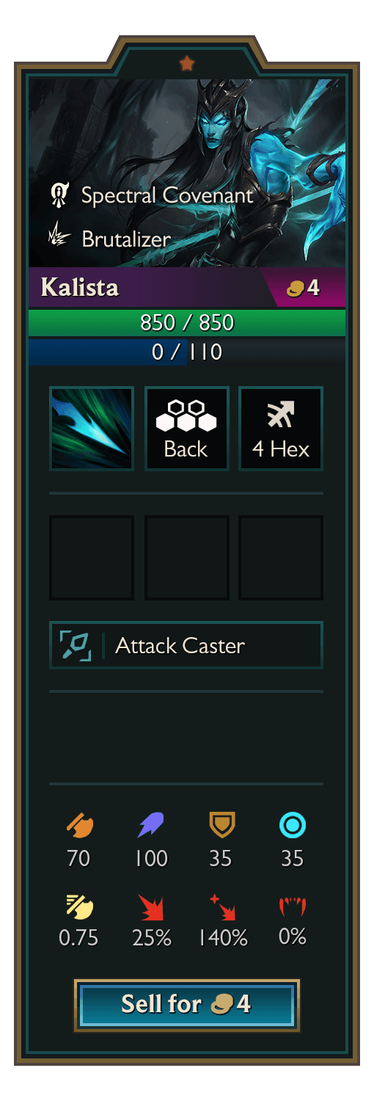
Task: Click the attack speed 0.75 stat icon
Action: [x=79, y=906]
